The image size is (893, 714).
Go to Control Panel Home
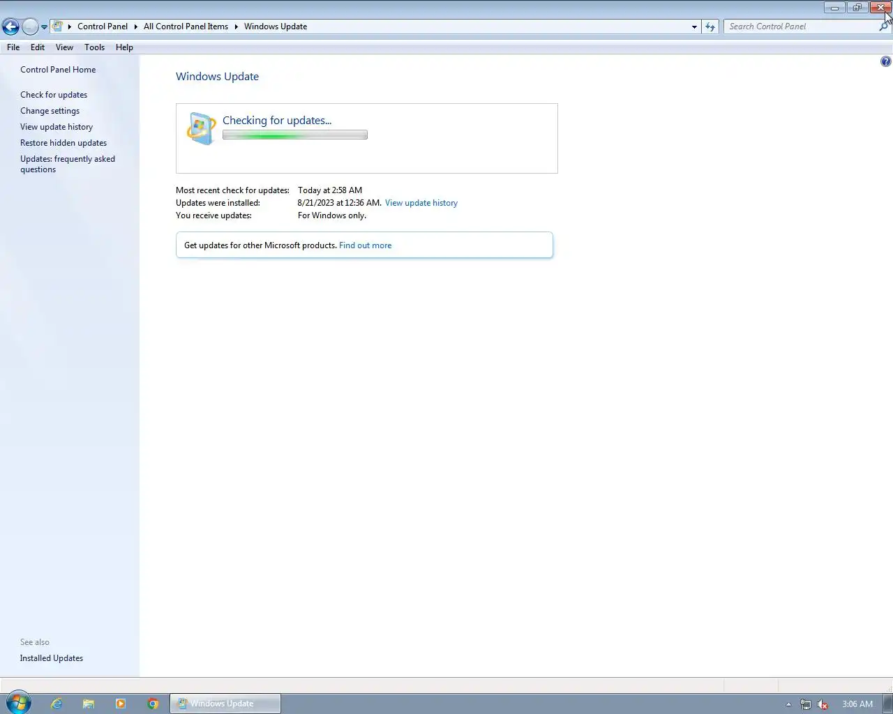pyautogui.click(x=58, y=70)
